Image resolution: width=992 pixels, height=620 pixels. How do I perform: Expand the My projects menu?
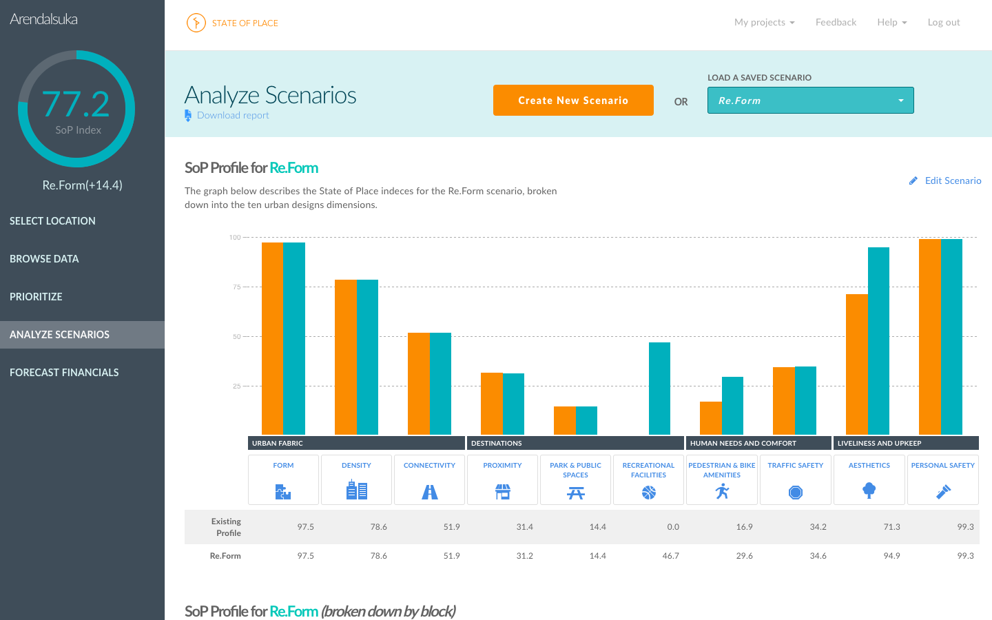pos(765,22)
